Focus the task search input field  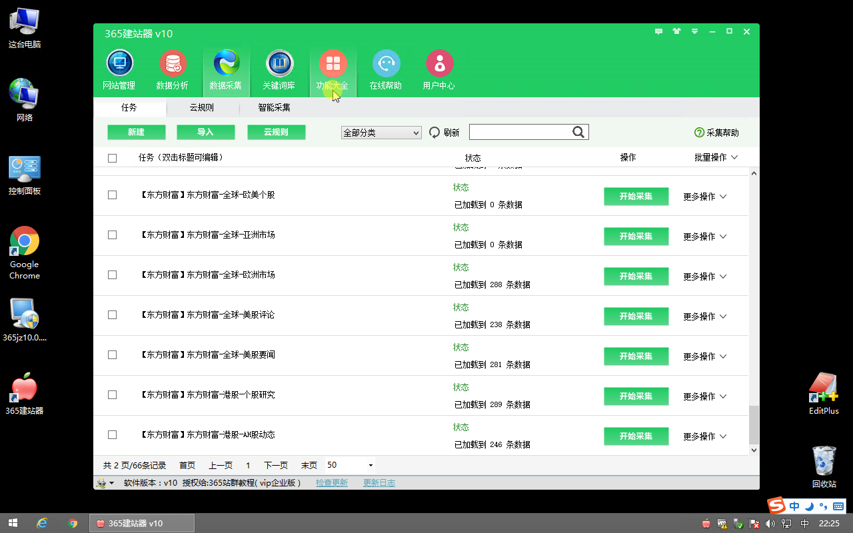point(520,132)
